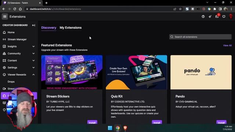Expand the Settings section chevron
Image resolution: width=235 pixels, height=132 pixels.
pos(33,67)
